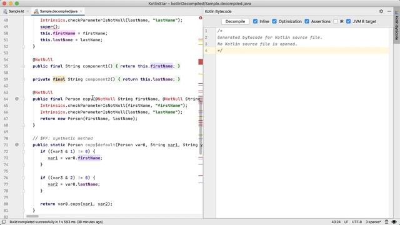The height and width of the screenshot is (225, 400).
Task: Click the Sample.kt tab file icon
Action: pyautogui.click(x=5, y=11)
